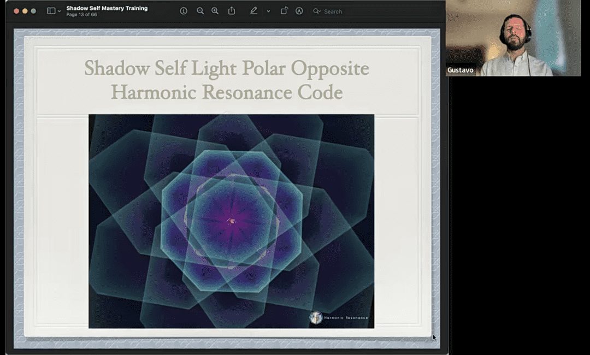
Task: Minimize the Preview window
Action: click(x=25, y=11)
